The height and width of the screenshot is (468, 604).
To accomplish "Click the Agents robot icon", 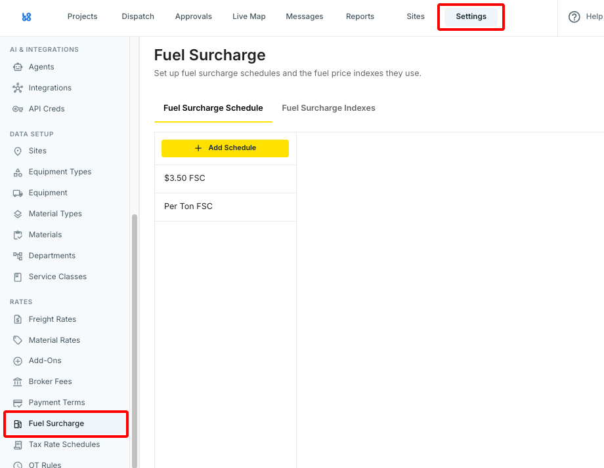I will point(18,67).
